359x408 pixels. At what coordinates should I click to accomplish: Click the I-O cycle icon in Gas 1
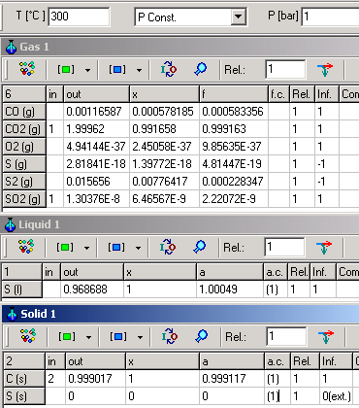point(169,69)
